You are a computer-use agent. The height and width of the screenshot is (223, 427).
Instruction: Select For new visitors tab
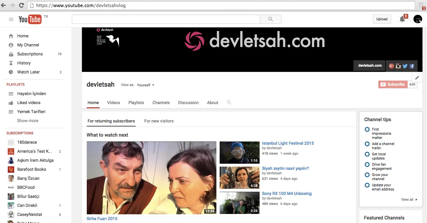[x=159, y=121]
